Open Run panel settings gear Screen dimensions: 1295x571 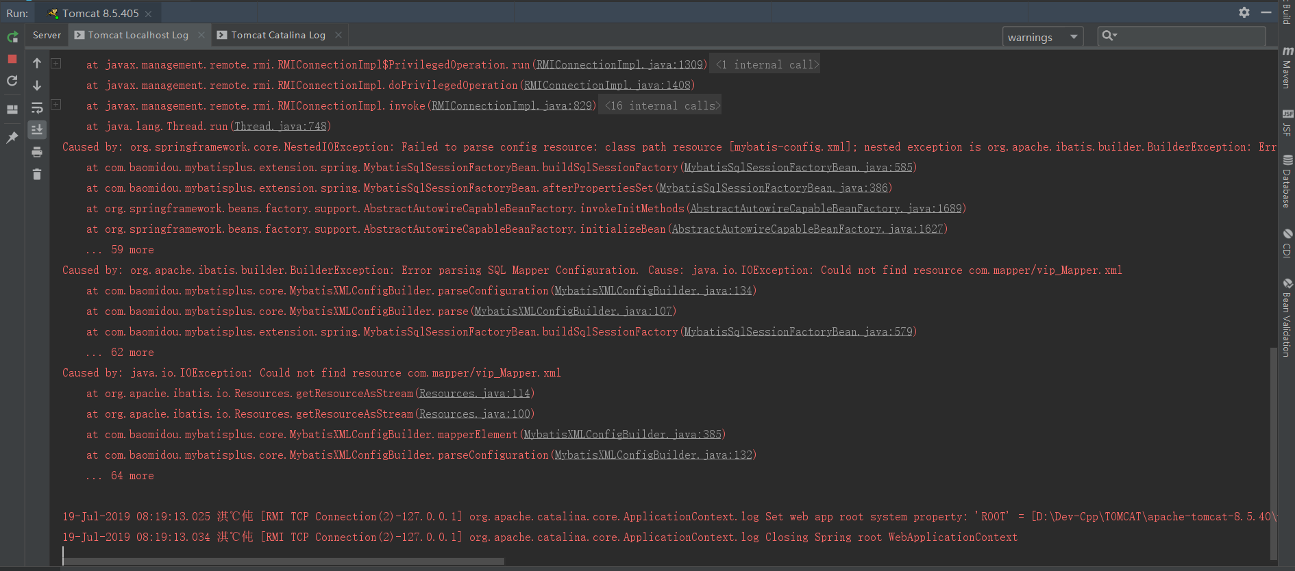[1244, 12]
